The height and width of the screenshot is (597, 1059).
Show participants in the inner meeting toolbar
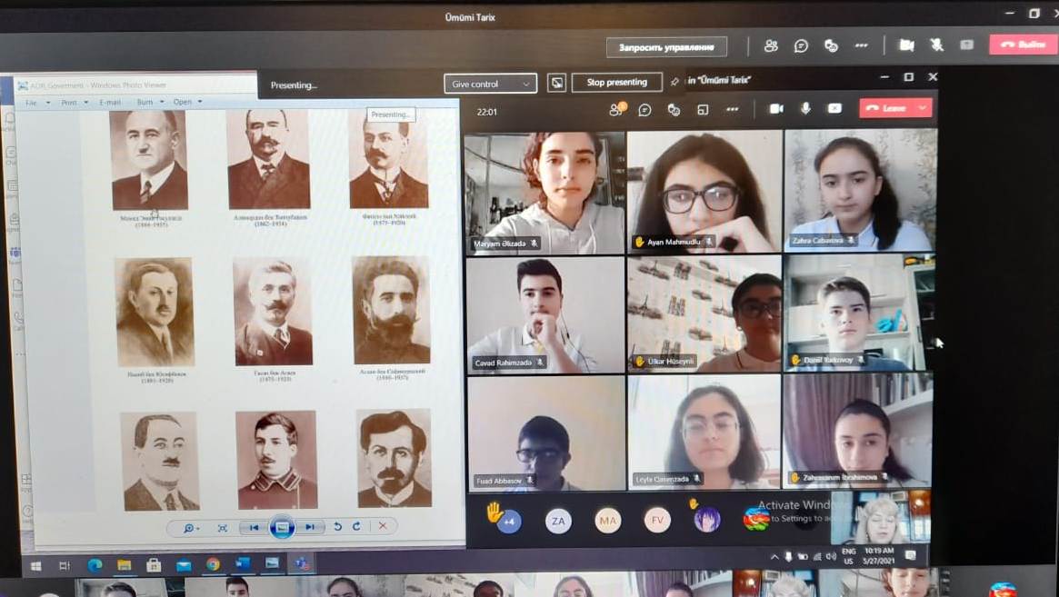616,109
